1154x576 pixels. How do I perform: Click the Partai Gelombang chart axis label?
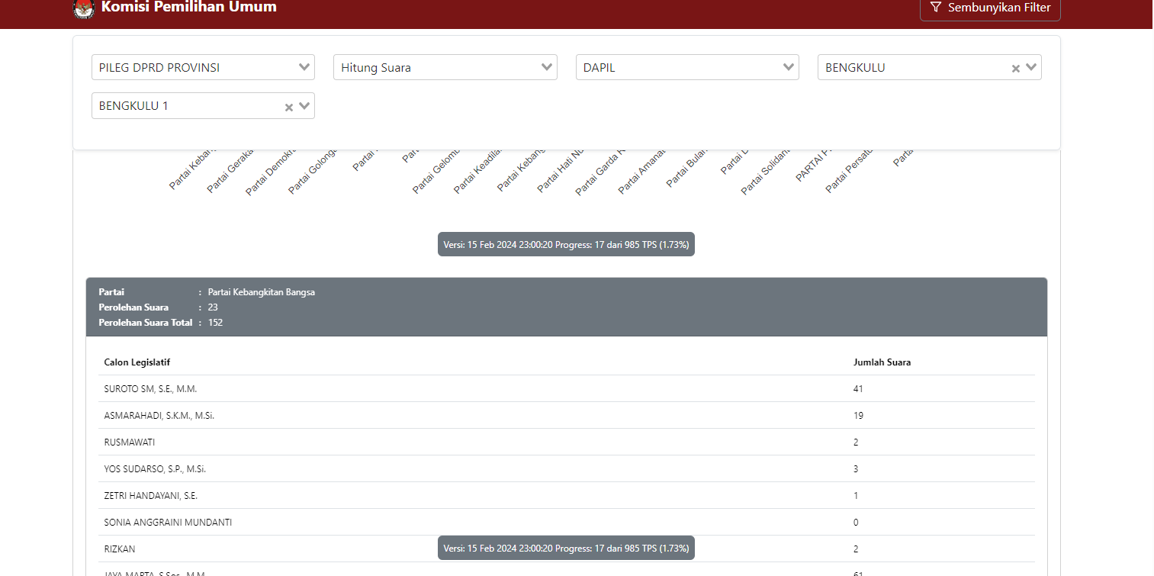[x=435, y=171]
